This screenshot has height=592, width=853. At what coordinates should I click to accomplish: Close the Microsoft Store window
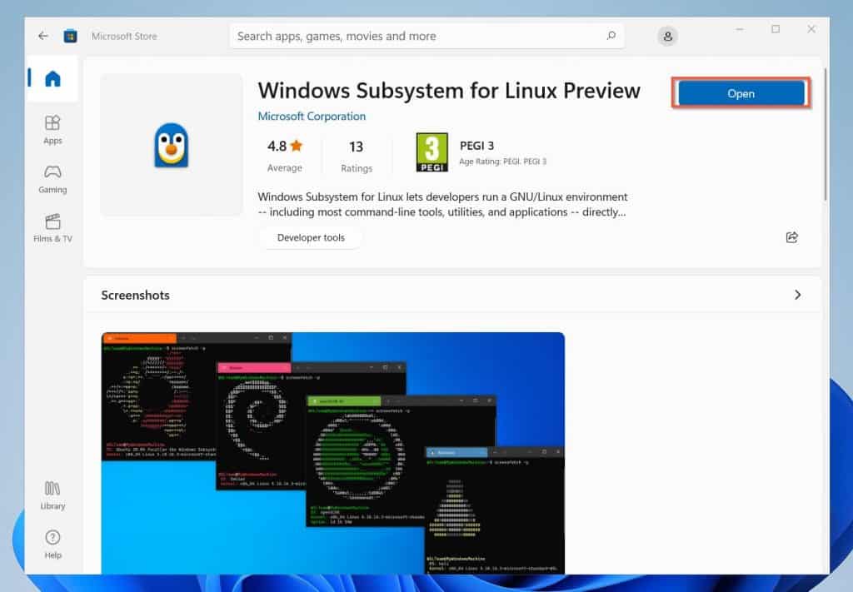811,29
